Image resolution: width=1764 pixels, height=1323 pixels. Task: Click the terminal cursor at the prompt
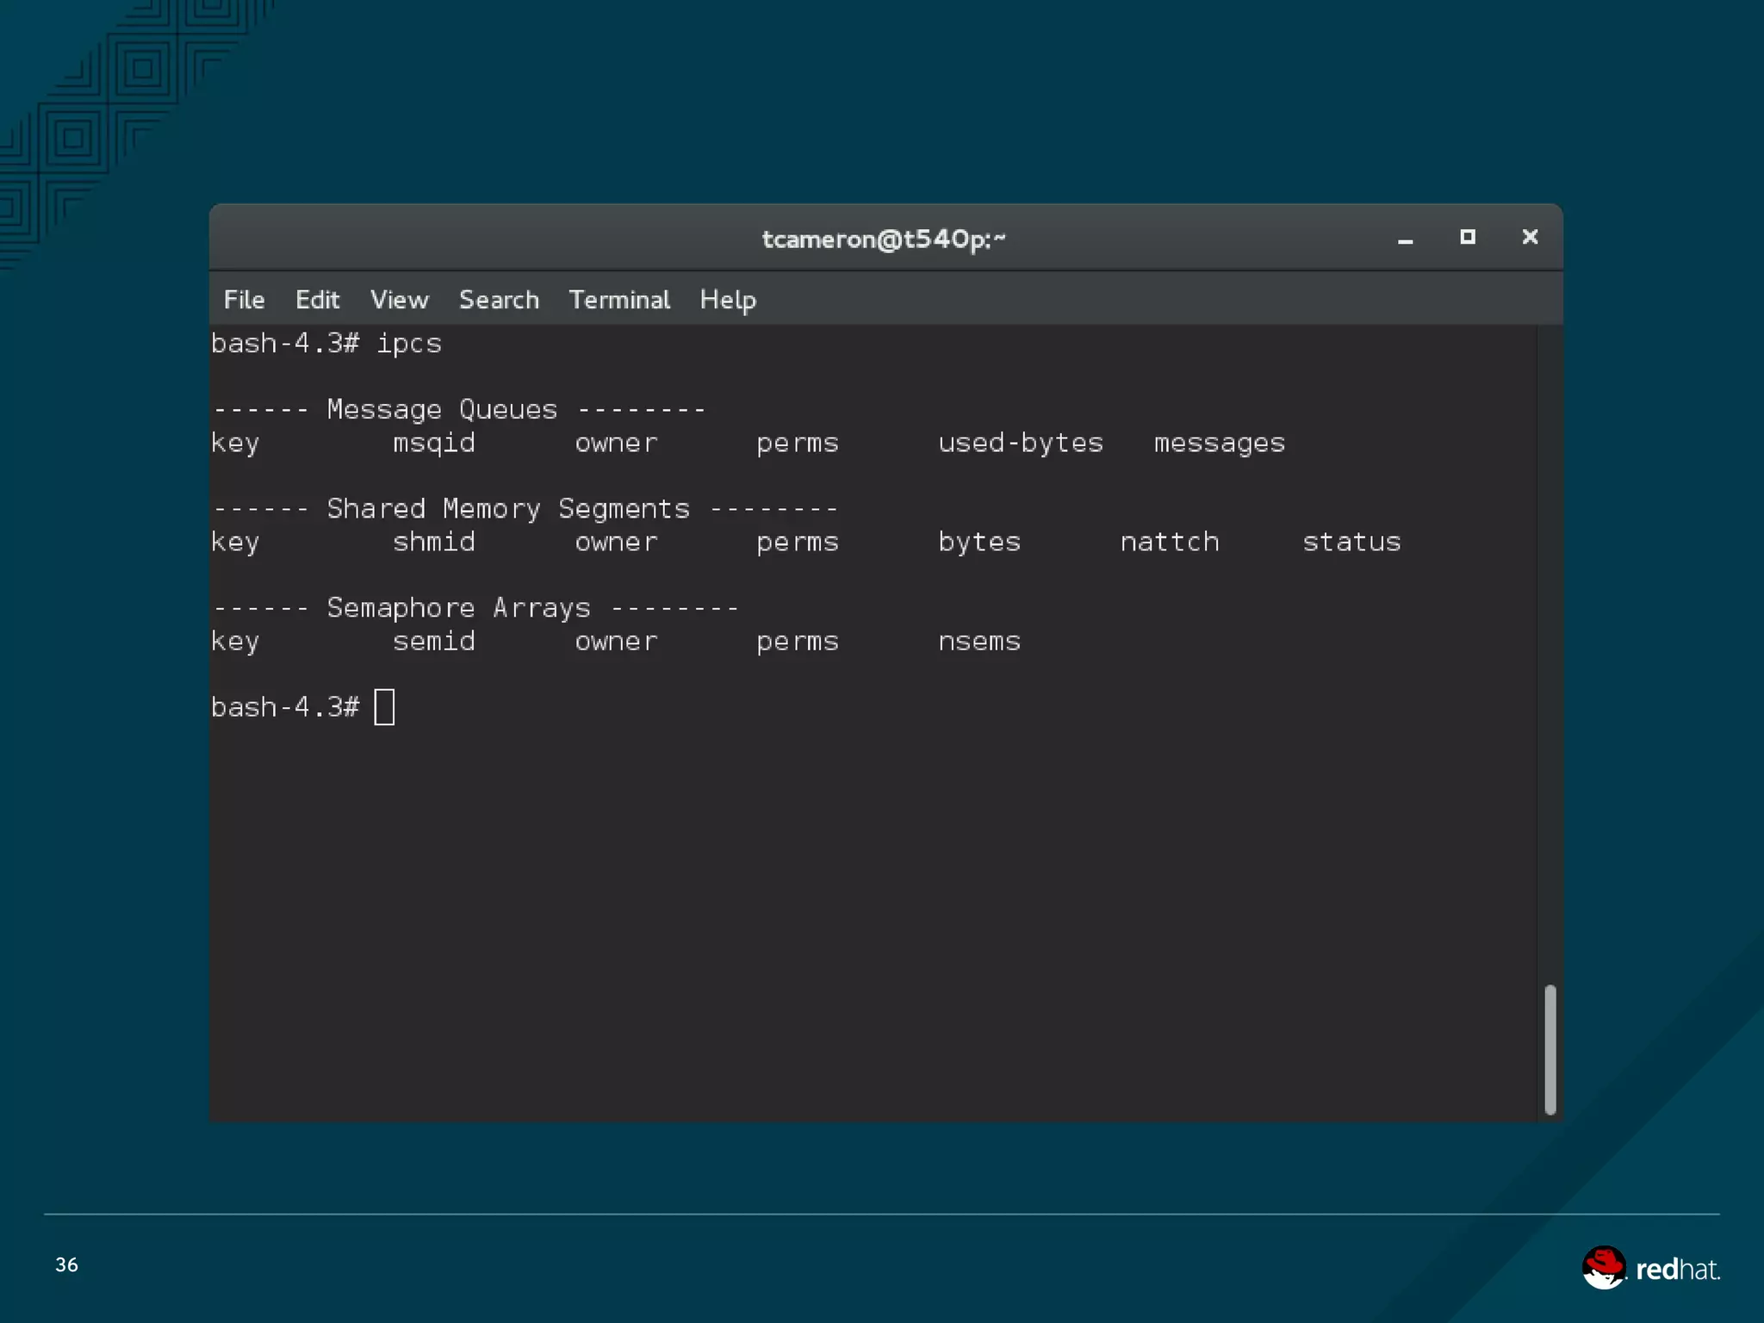(x=384, y=707)
